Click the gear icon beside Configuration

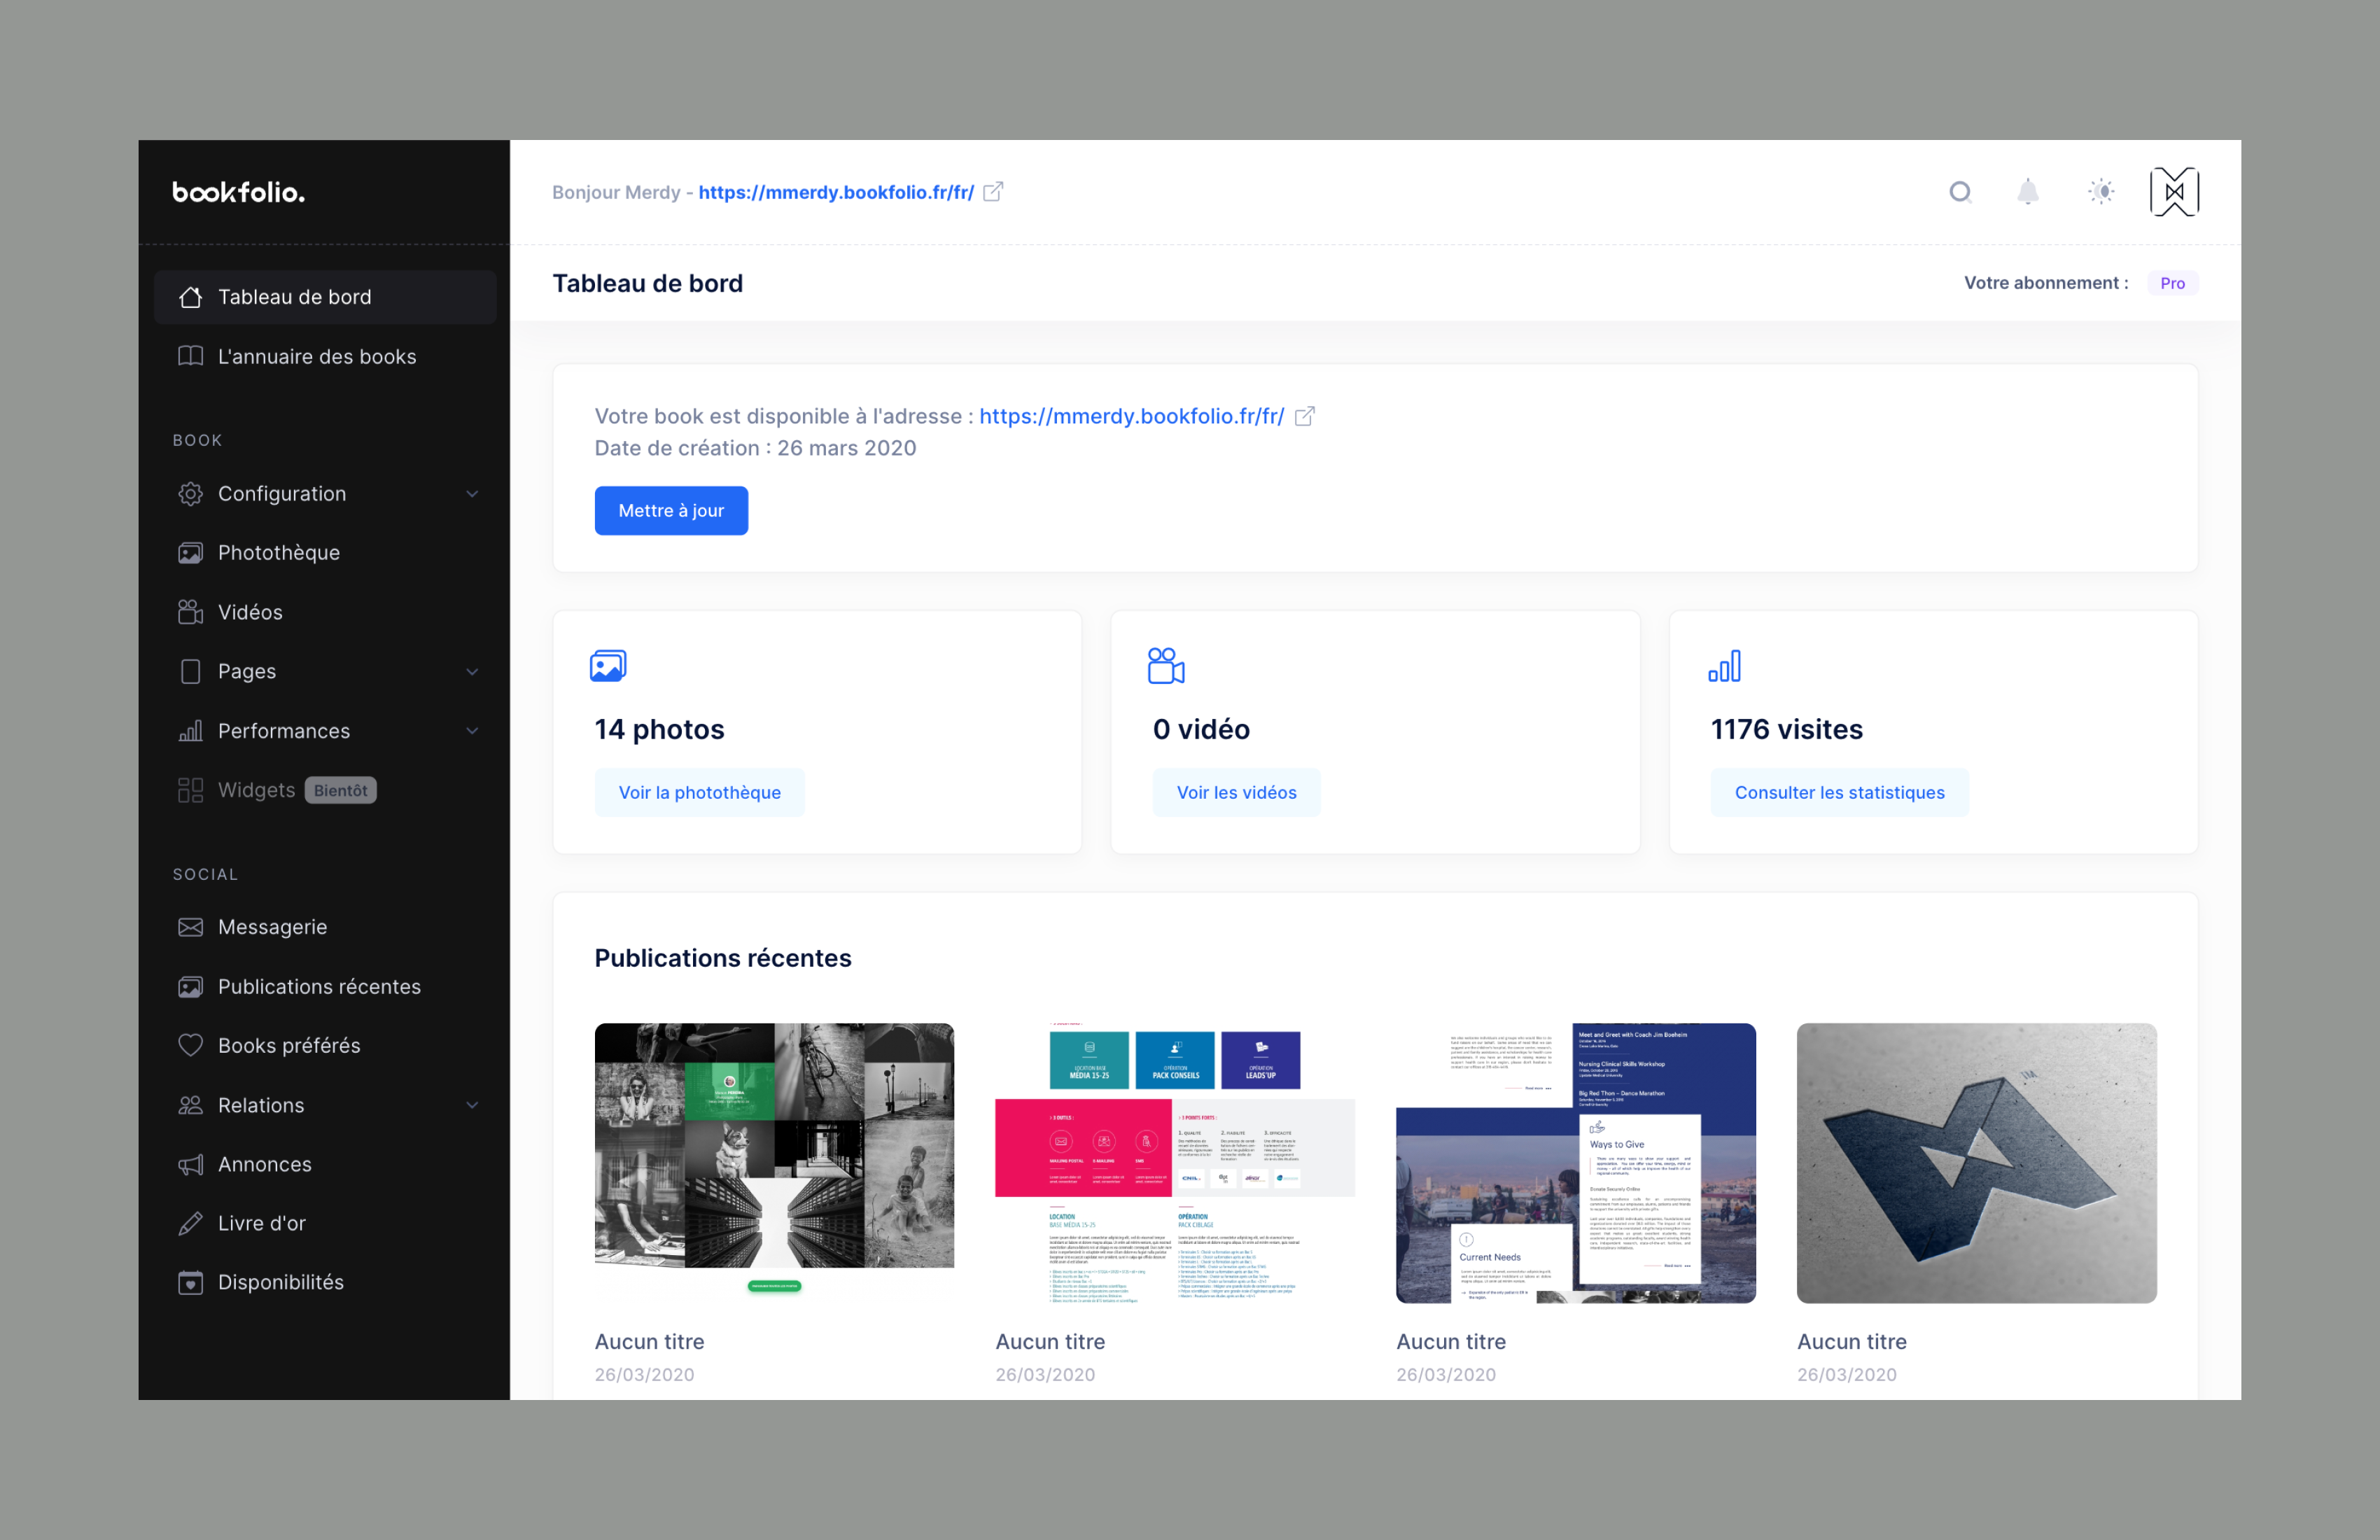coord(190,494)
